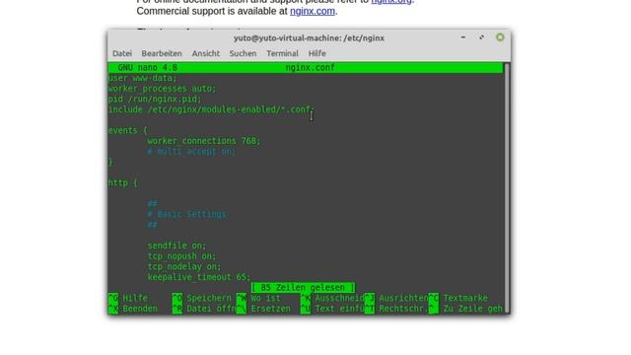Click the 'Zu Zeile geh' shortcut label
This screenshot has height=355, width=631.
[x=473, y=309]
